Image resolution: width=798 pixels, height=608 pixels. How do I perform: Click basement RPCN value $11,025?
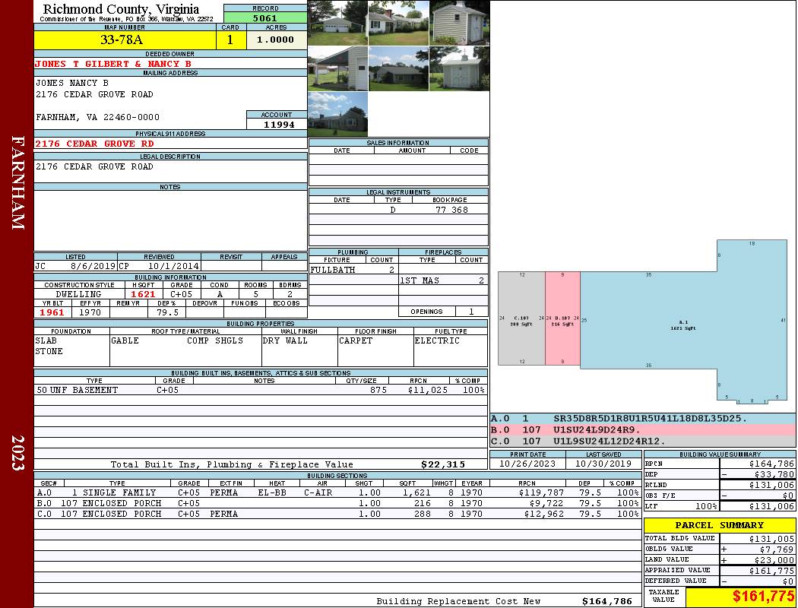click(x=427, y=390)
